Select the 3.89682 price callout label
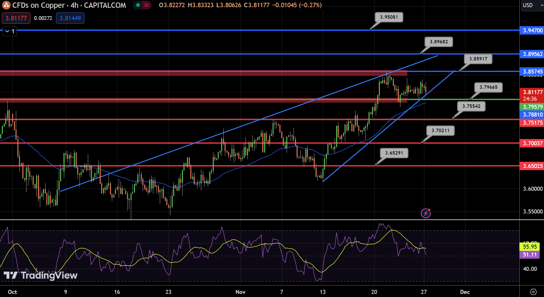This screenshot has height=297, width=544. [439, 42]
